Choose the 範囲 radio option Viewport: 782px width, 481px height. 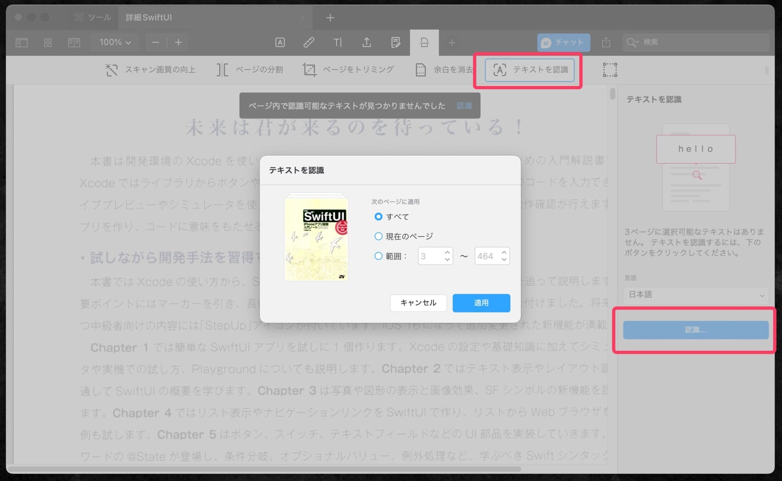(x=378, y=256)
